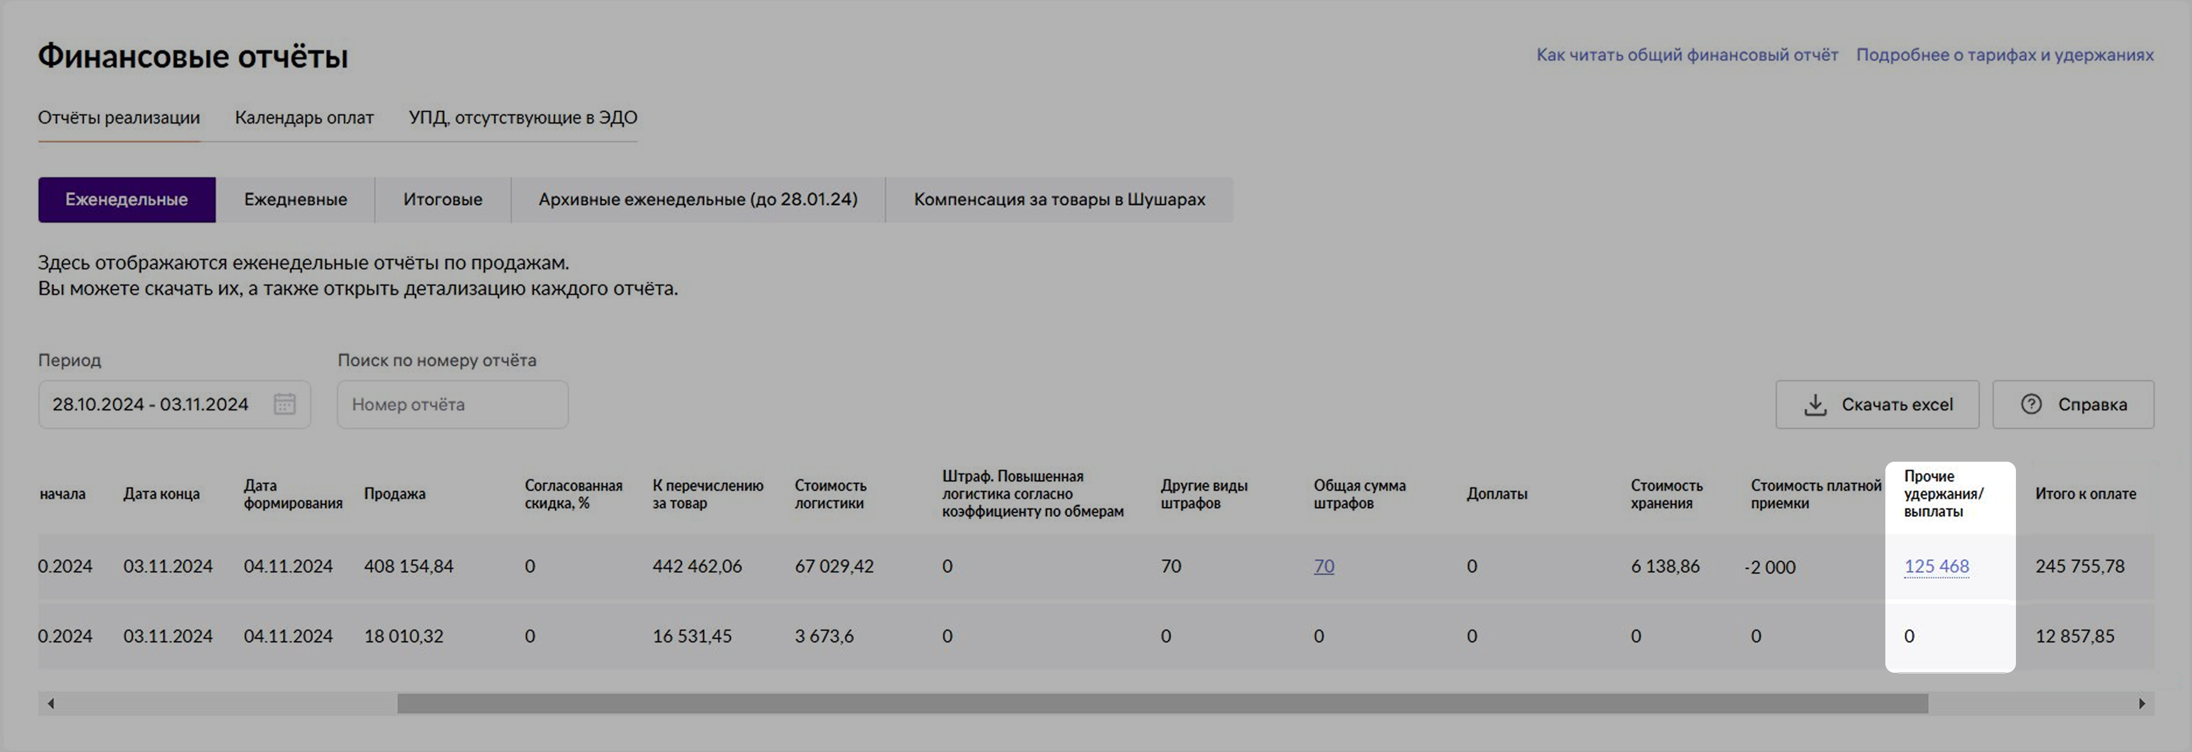The image size is (2192, 752).
Task: Click the Стоимость хранения column header
Action: [1666, 494]
